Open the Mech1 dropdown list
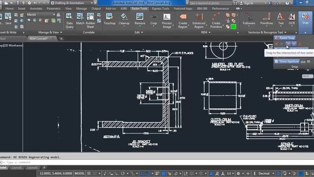The image size is (314, 177). pyautogui.click(x=41, y=15)
